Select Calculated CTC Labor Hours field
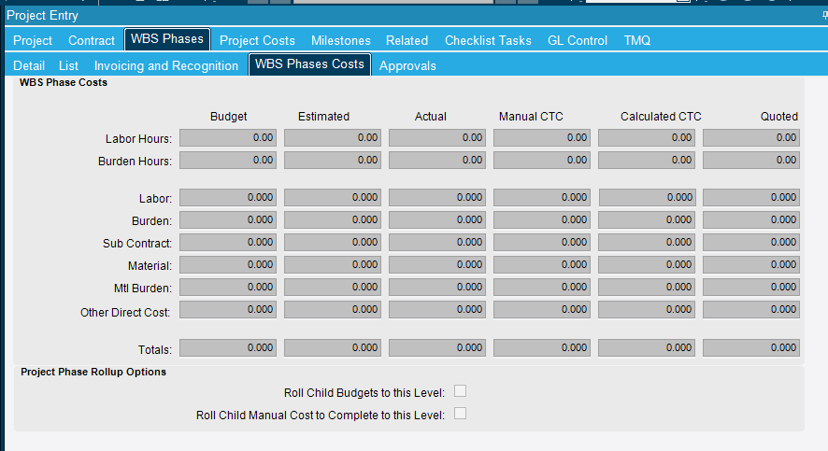The image size is (828, 451). coord(647,137)
